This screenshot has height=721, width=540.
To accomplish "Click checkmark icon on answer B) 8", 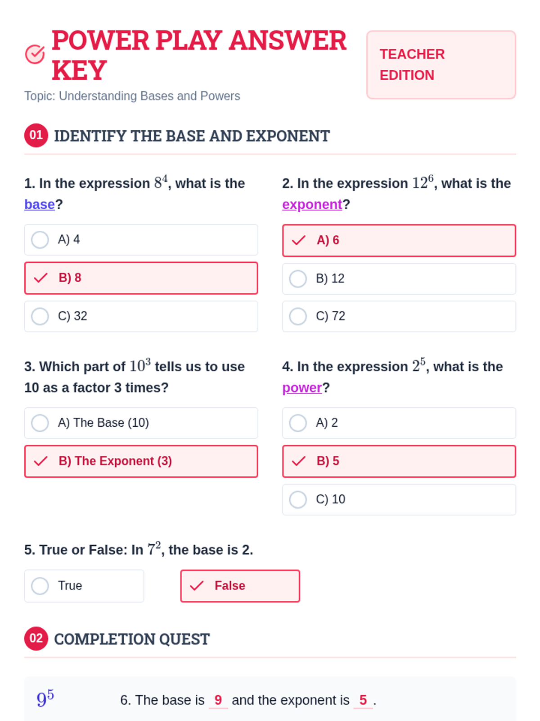I will pyautogui.click(x=40, y=278).
